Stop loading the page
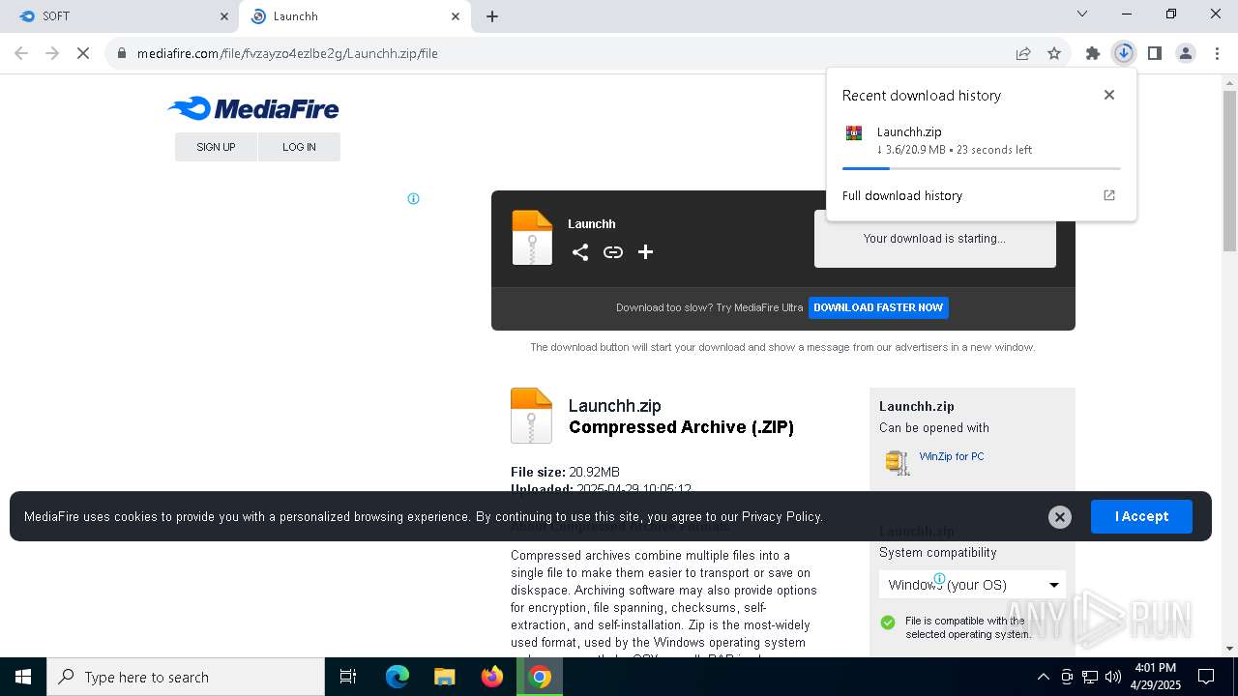The height and width of the screenshot is (696, 1238). 83,53
